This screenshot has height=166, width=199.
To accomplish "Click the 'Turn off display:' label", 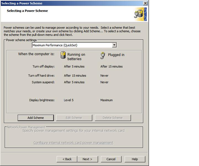I will pos(44,66).
